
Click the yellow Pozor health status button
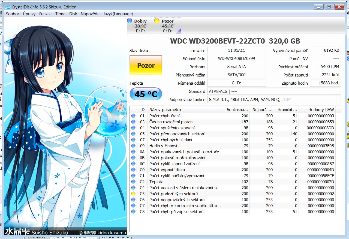coord(146,65)
